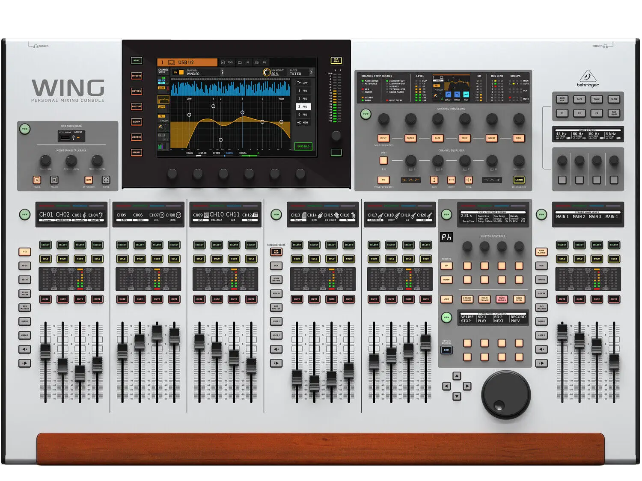The height and width of the screenshot is (481, 642).
Task: Toggle the yellow LISTEN button
Action: pyautogui.click(x=519, y=180)
